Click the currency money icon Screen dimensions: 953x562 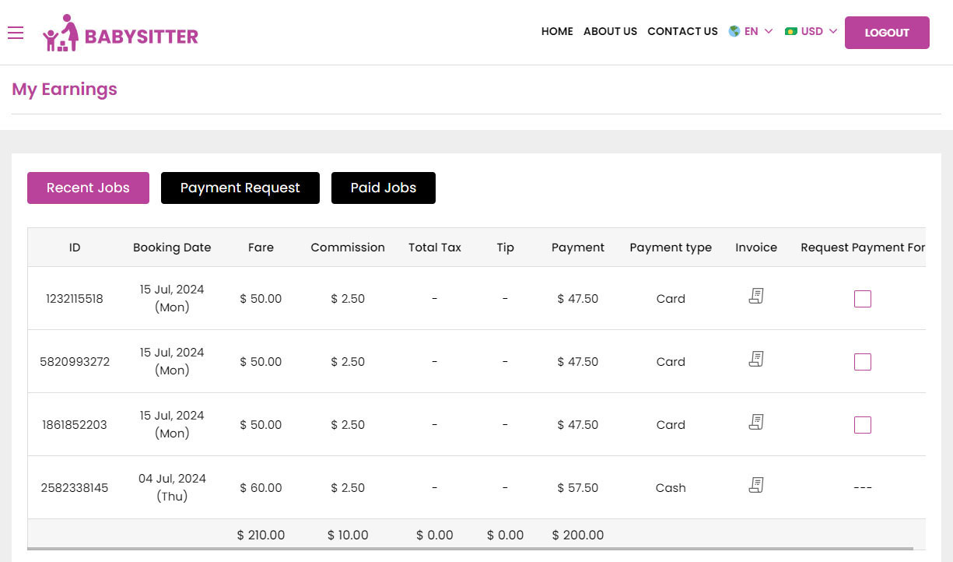791,32
